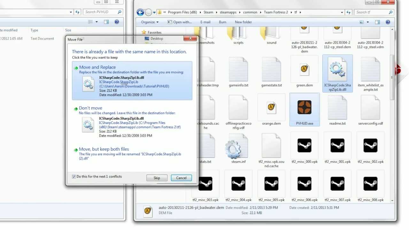Select the readme.txt file icon

pyautogui.click(x=337, y=107)
